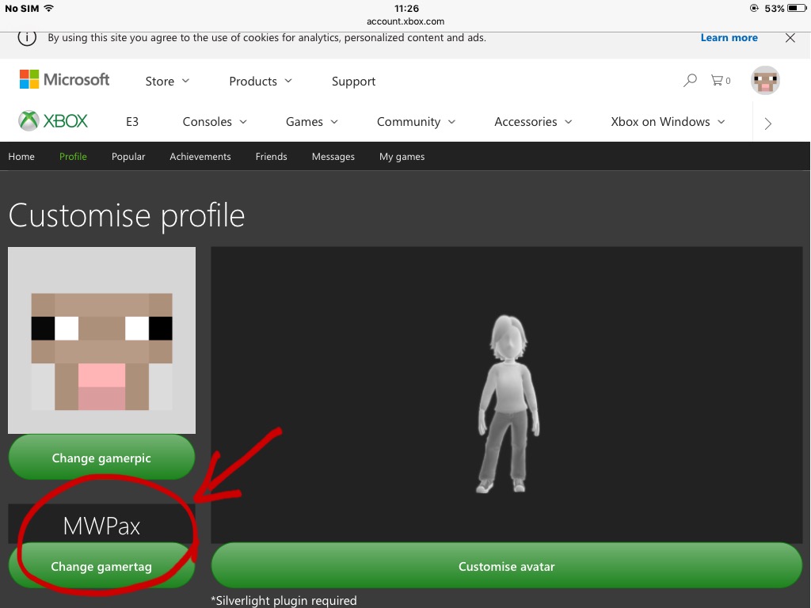Click the grey avatar figure
This screenshot has width=811, height=608.
pos(508,403)
